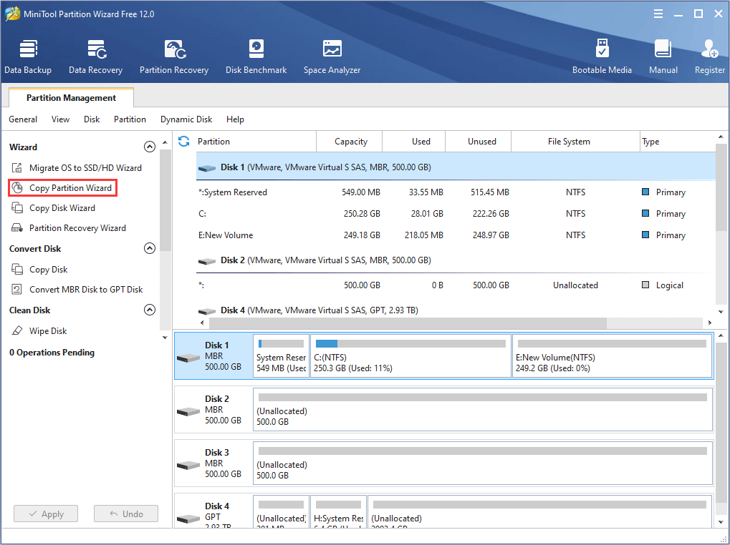The height and width of the screenshot is (545, 730).
Task: Select the System Reserved block in disk map
Action: click(x=282, y=356)
